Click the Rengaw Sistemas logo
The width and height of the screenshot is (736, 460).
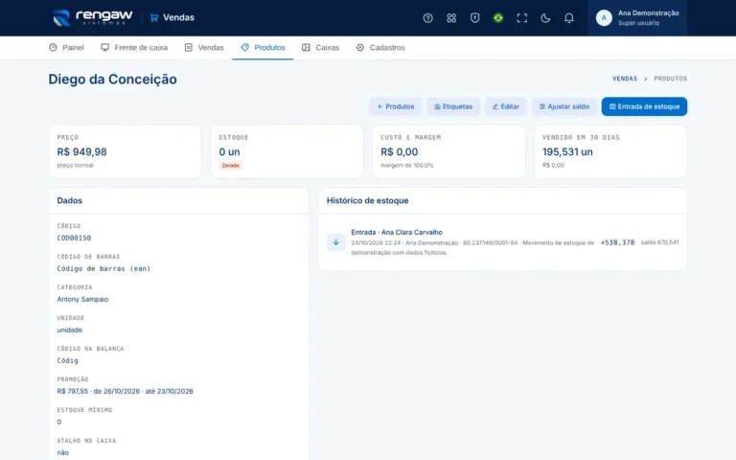pyautogui.click(x=92, y=18)
